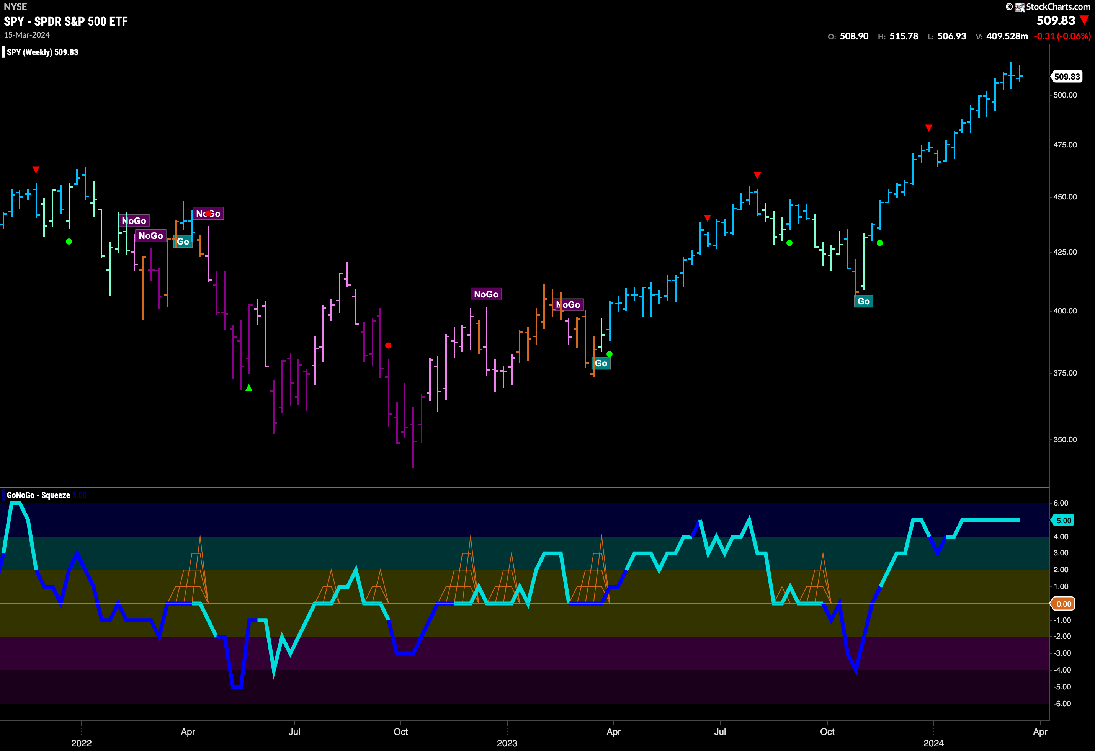Viewport: 1095px width, 751px height.
Task: Click the Go label near the April 2022 tick
Action: pyautogui.click(x=183, y=242)
